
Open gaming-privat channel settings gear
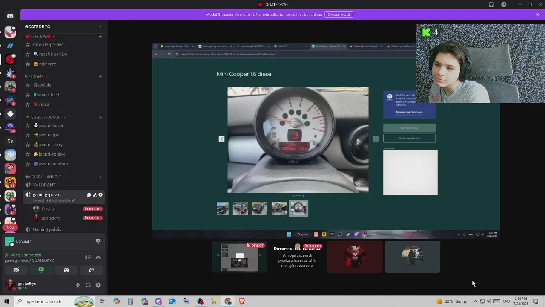[x=100, y=195]
